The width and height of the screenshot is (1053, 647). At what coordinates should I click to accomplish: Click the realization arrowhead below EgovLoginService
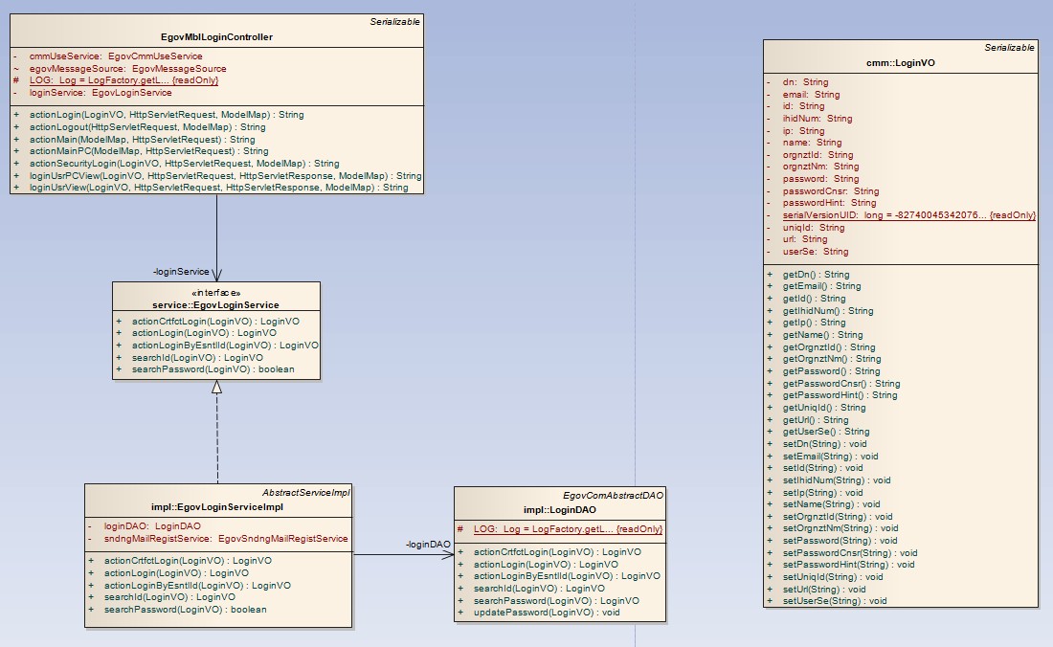[x=217, y=387]
